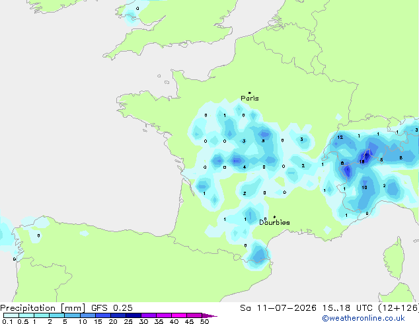Click the '4' precipitation value on map
Screen dimensions: 419x324
(245, 167)
